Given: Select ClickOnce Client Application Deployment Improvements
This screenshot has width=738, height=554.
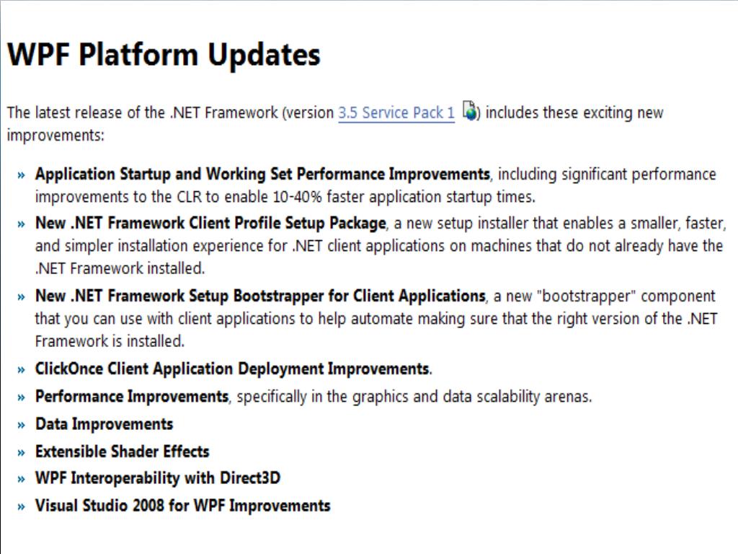Looking at the screenshot, I should pos(234,369).
